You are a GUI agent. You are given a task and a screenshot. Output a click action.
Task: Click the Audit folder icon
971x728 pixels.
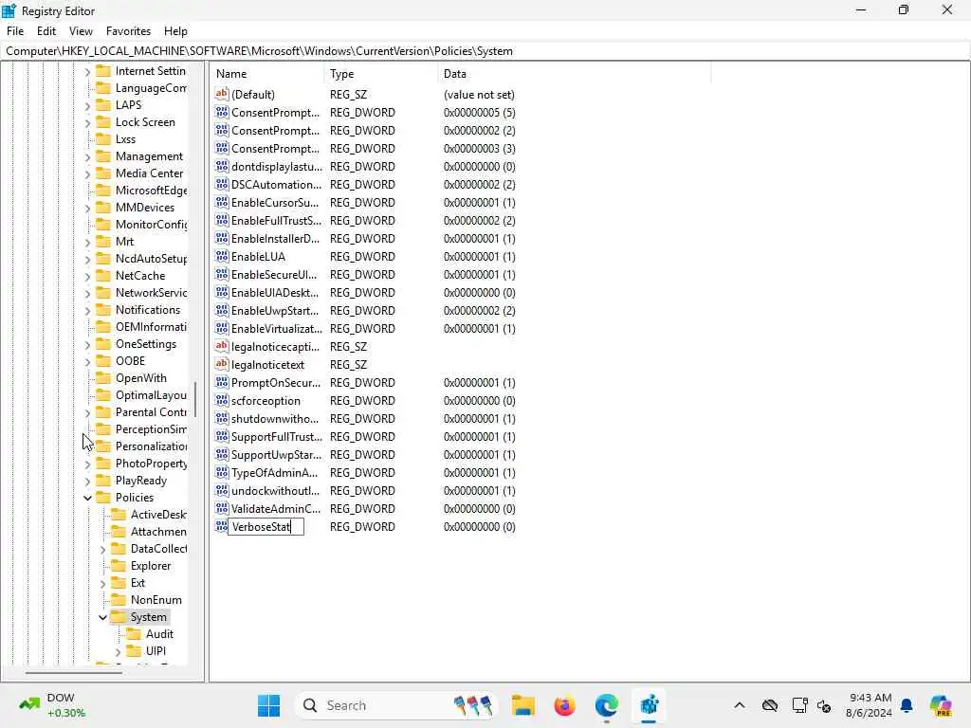134,634
